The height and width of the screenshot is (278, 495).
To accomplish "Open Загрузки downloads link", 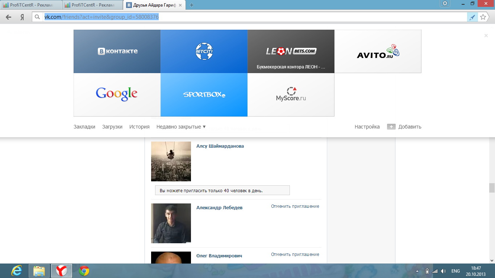I will (x=112, y=127).
